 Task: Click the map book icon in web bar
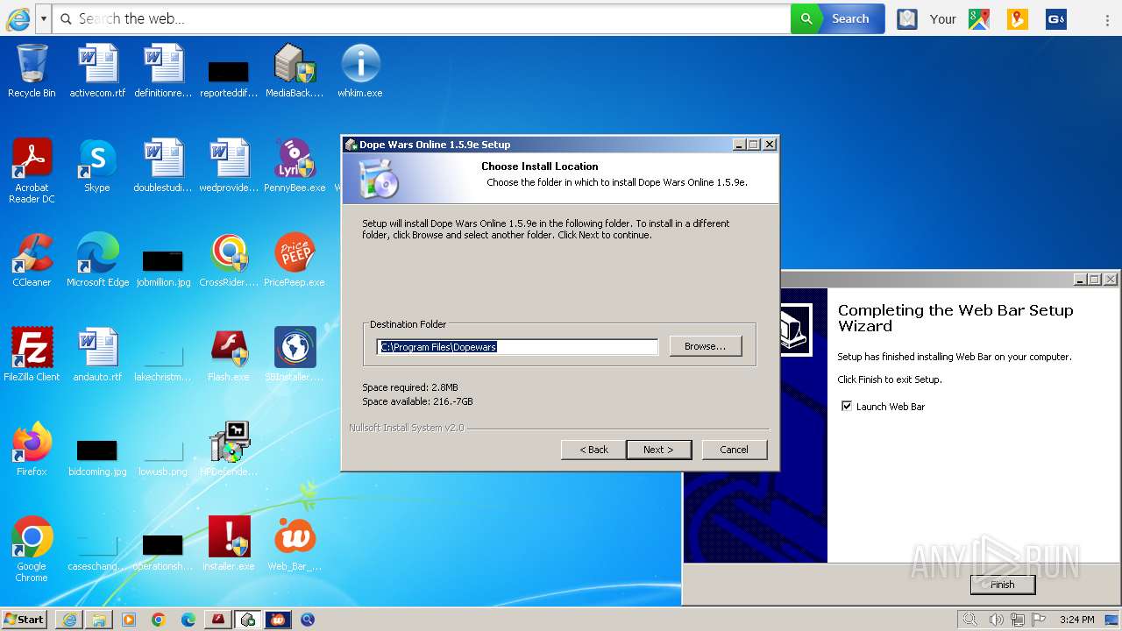click(x=907, y=18)
